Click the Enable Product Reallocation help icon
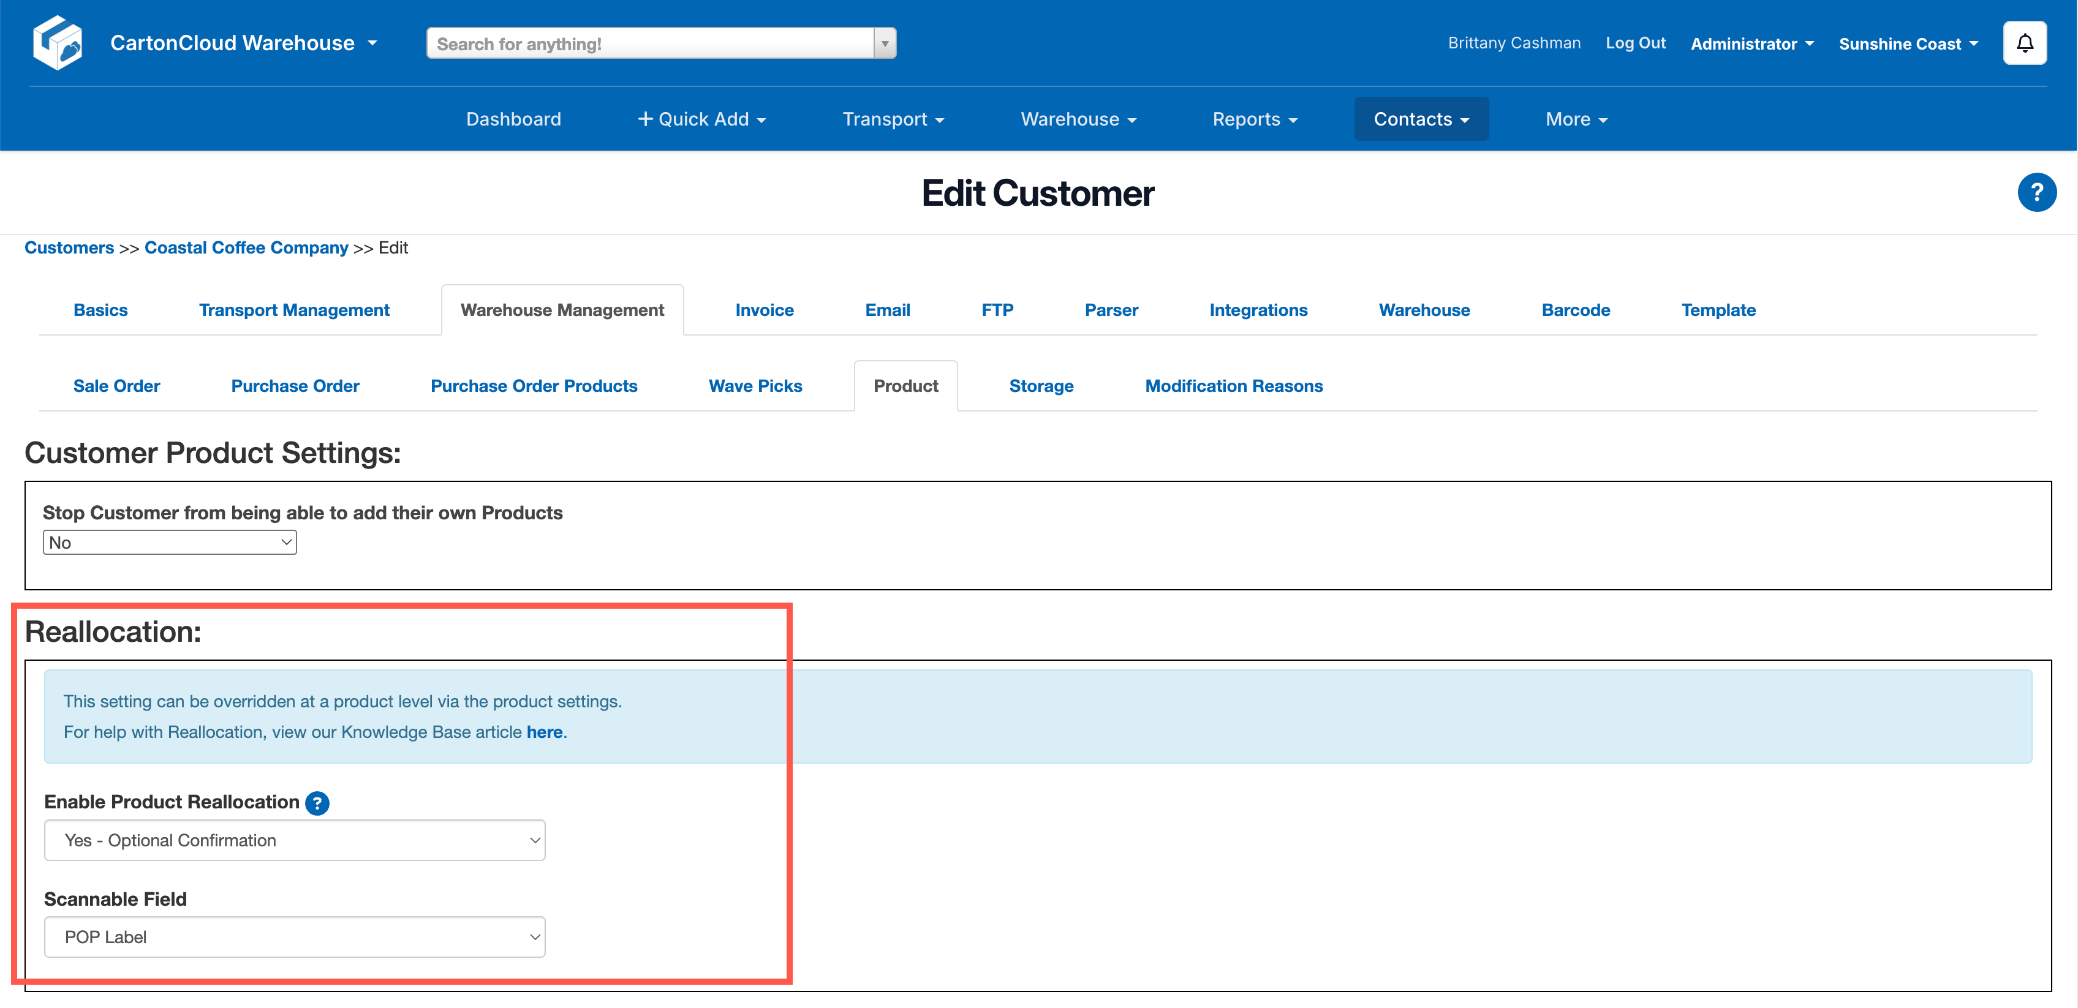 pyautogui.click(x=317, y=803)
